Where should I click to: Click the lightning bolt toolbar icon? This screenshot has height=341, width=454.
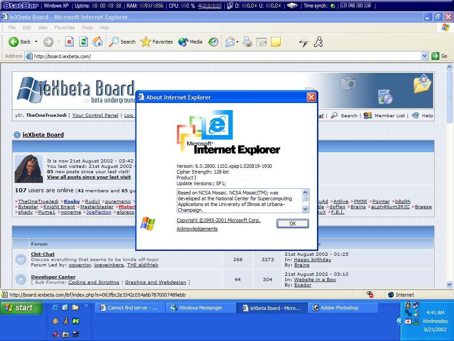coord(304,42)
